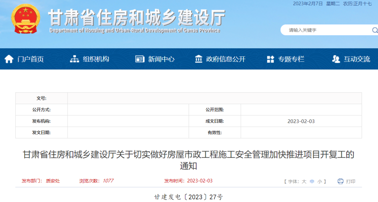This screenshot has width=378, height=202.
Task: Click the organization chart icon beside 组织机构
Action: coord(74,59)
